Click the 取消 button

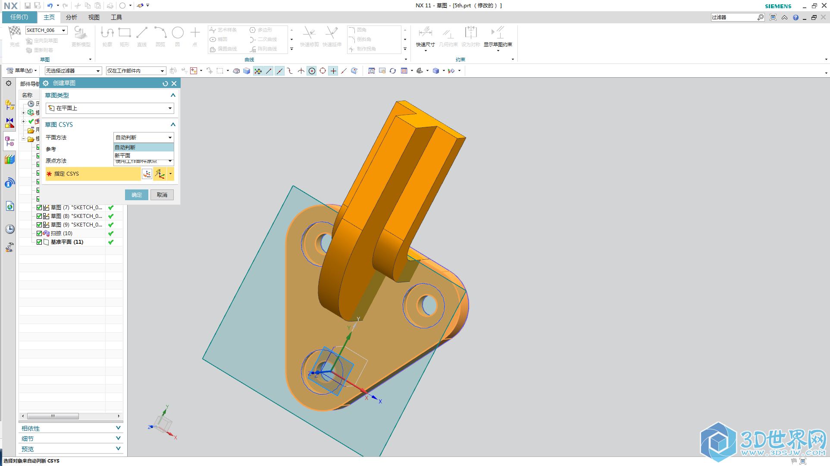coord(162,195)
